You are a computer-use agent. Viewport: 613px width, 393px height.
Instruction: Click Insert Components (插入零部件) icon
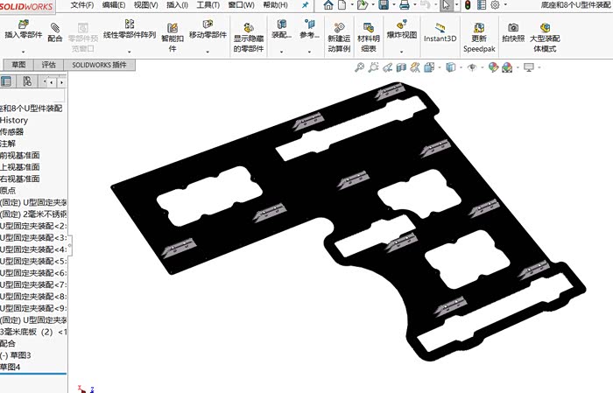23,25
